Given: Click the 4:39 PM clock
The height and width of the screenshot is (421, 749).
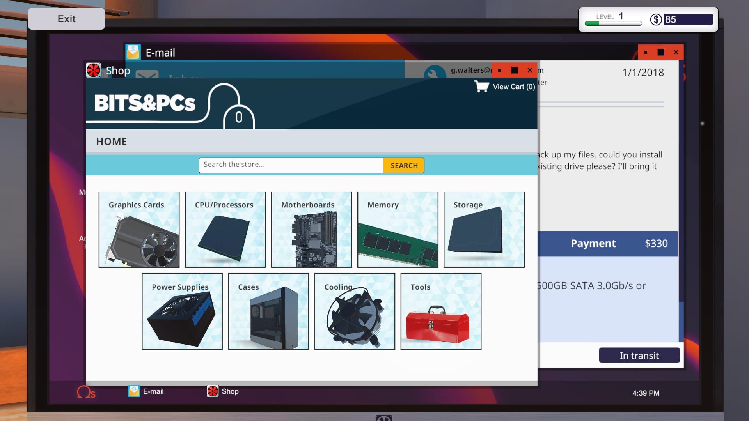Looking at the screenshot, I should click(646, 393).
